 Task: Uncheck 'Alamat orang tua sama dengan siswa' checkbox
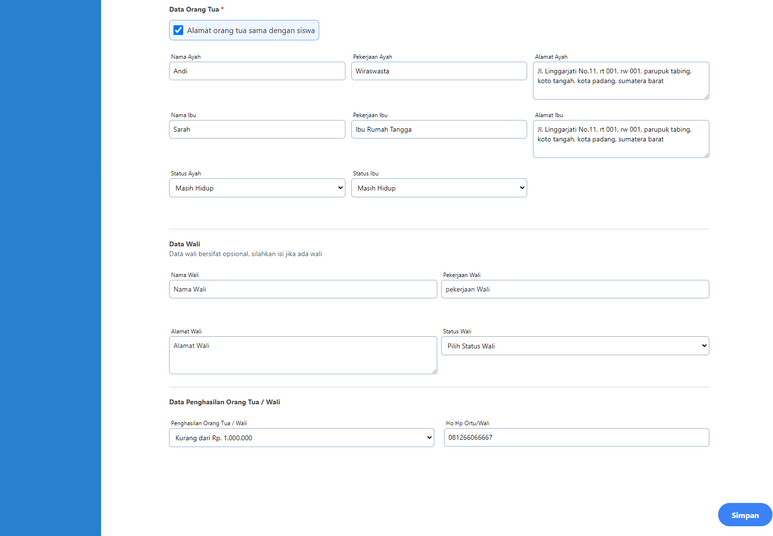tap(178, 30)
